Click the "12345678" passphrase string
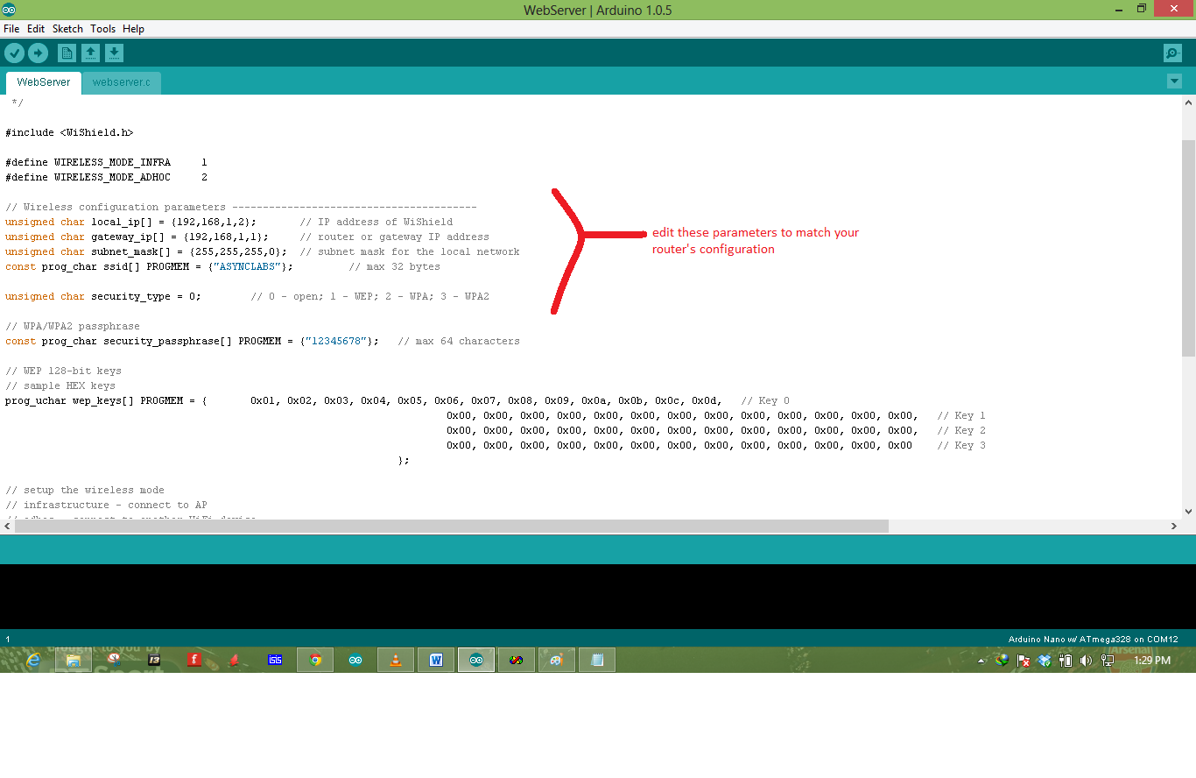1196x778 pixels. coord(335,341)
